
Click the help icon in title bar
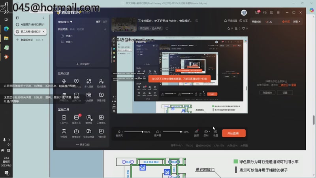click(271, 13)
